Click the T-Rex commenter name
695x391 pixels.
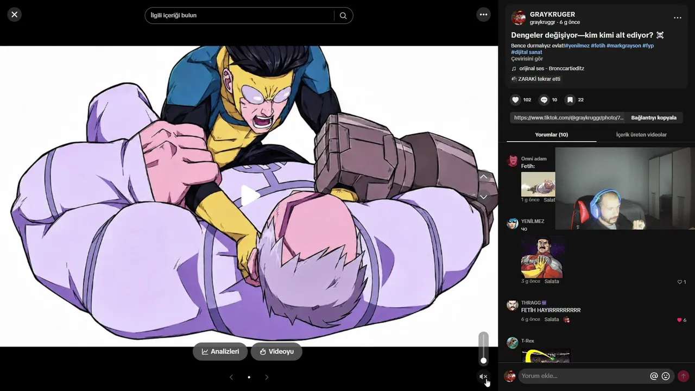coord(528,341)
